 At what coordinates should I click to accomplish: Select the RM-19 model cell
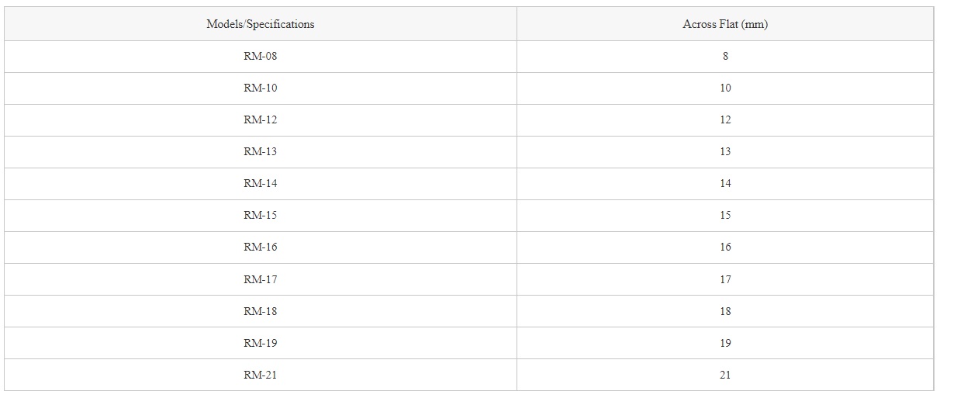[261, 343]
